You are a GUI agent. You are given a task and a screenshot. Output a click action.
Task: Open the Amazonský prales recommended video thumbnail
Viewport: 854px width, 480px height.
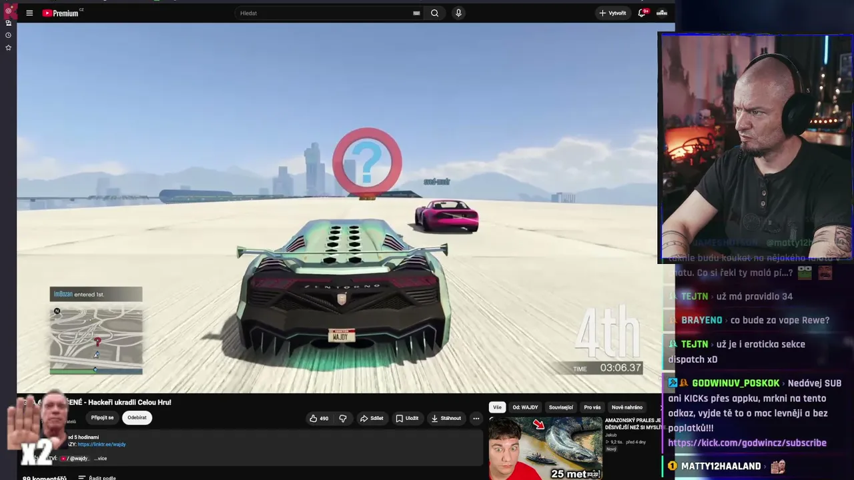pyautogui.click(x=545, y=448)
